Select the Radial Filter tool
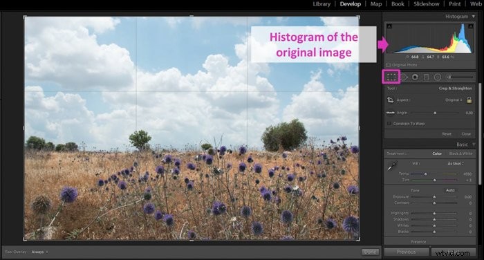Screen dimensions: 484x260 click(438, 77)
